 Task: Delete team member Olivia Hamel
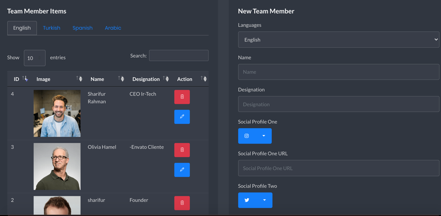click(182, 150)
